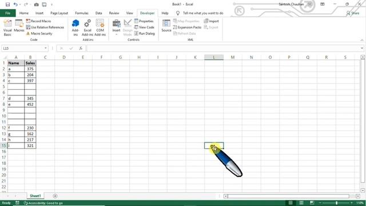Collapse the ribbon
This screenshot has width=366, height=206.
point(362,40)
